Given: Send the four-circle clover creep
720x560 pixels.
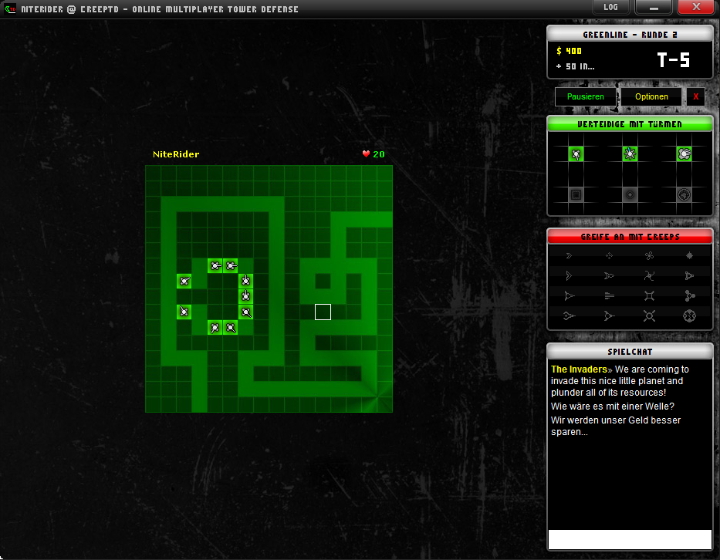Looking at the screenshot, I should 649,255.
